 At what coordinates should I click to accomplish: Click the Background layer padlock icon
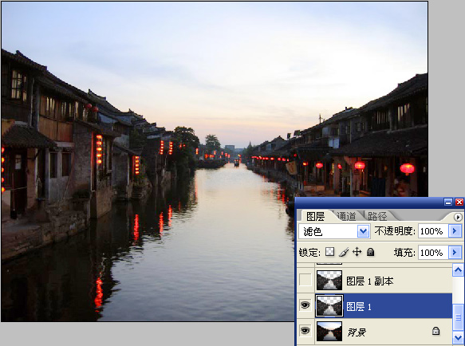pos(435,331)
